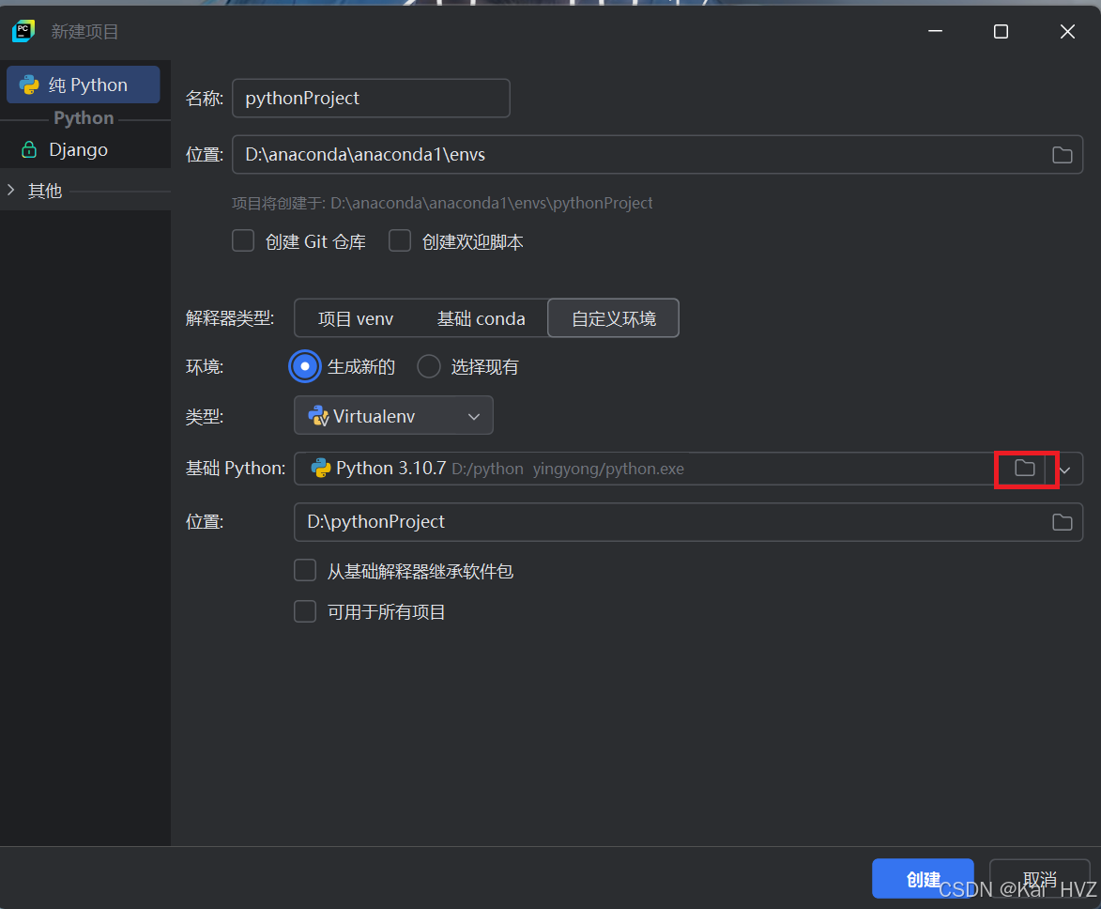Click environment location field D:\pythonProject

click(688, 522)
